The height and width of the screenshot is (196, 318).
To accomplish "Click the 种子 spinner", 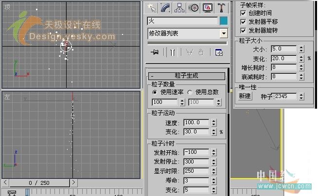I will pyautogui.click(x=301, y=96).
